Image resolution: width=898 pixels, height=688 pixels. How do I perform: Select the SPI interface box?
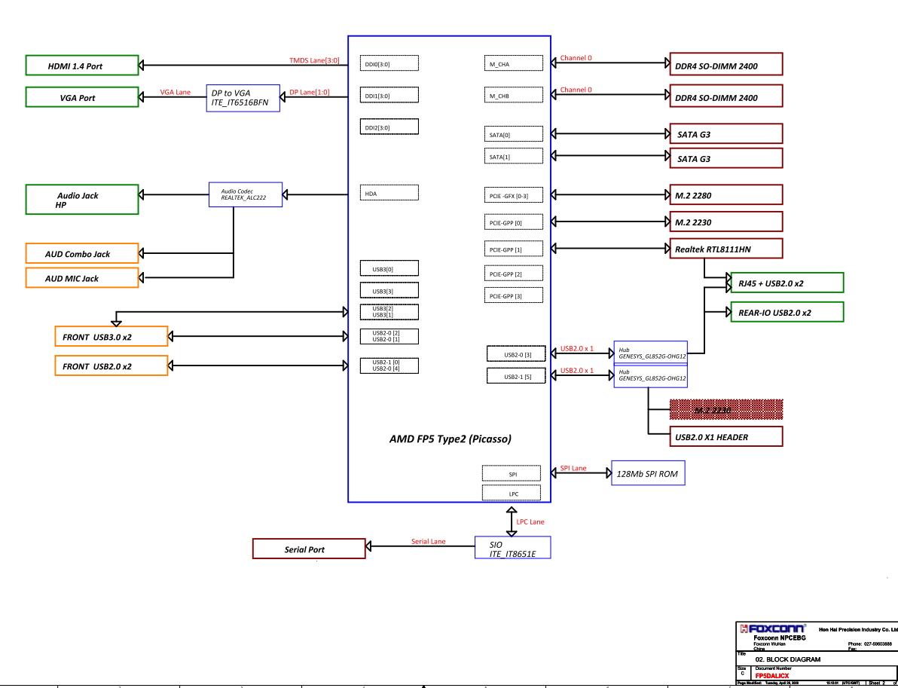512,473
